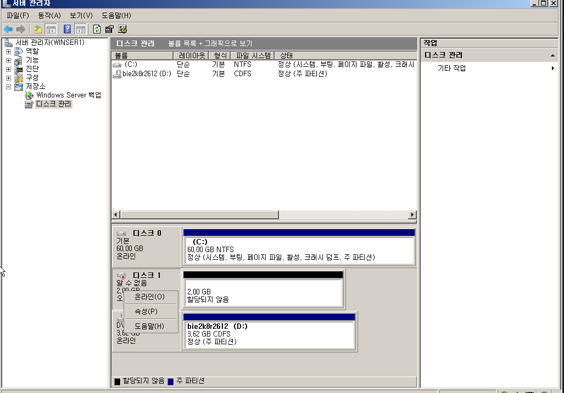
Task: Select the bie2k8r2612 (D:) volume row
Action: click(264, 73)
